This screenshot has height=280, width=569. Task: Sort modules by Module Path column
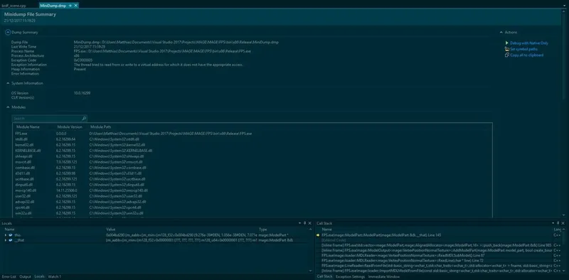[x=100, y=127]
